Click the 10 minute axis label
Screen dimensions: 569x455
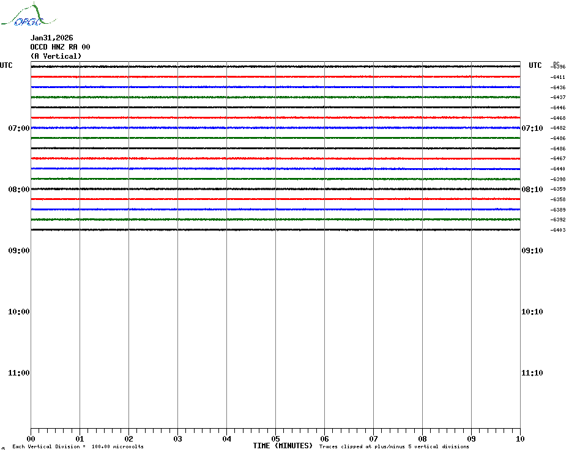tap(521, 439)
